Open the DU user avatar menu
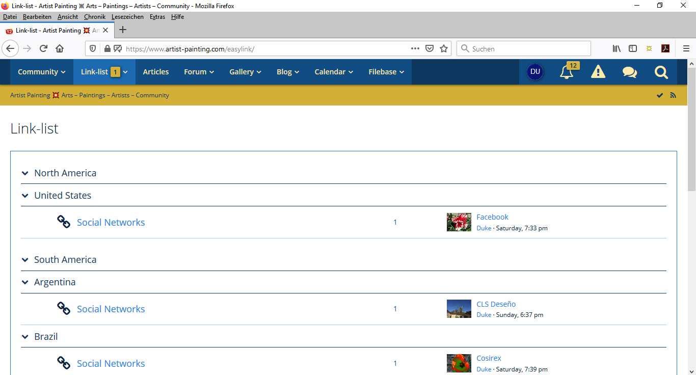The width and height of the screenshot is (696, 375). [x=535, y=72]
